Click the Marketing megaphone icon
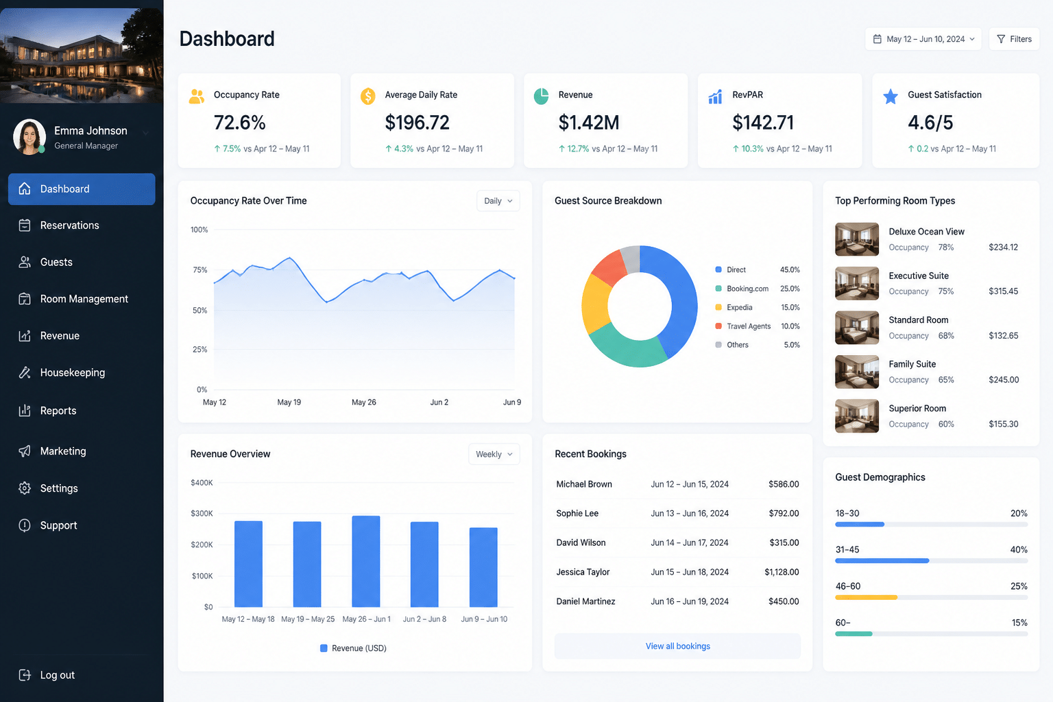This screenshot has width=1053, height=702. (25, 451)
